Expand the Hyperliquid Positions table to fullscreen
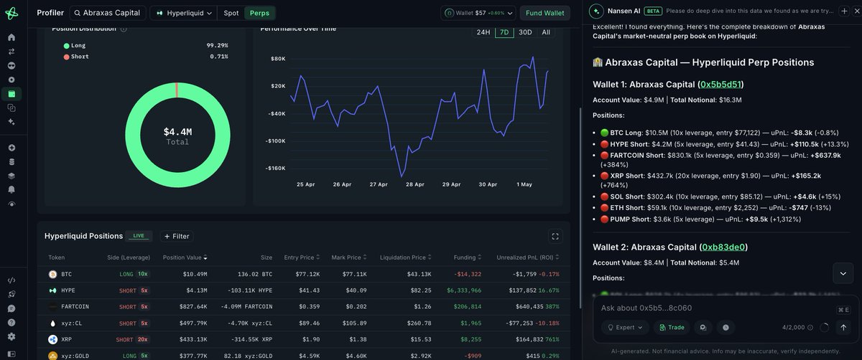 555,236
